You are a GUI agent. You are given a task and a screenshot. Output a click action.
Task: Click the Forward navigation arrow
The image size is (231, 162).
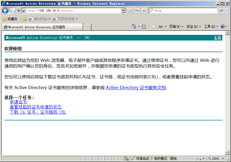tap(13, 11)
